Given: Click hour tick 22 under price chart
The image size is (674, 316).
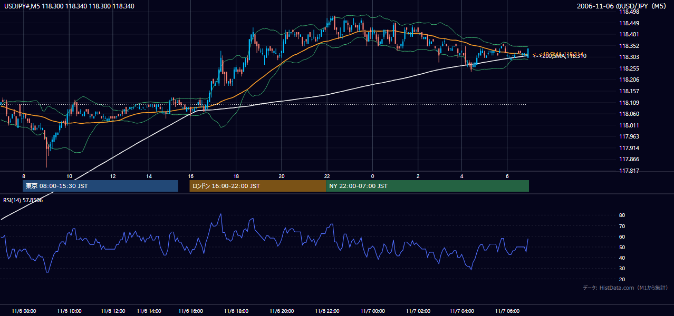Looking at the screenshot, I should click(x=327, y=176).
